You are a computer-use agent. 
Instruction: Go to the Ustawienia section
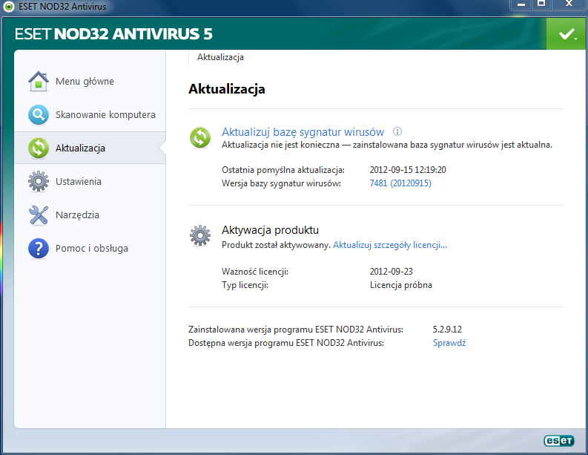point(90,181)
